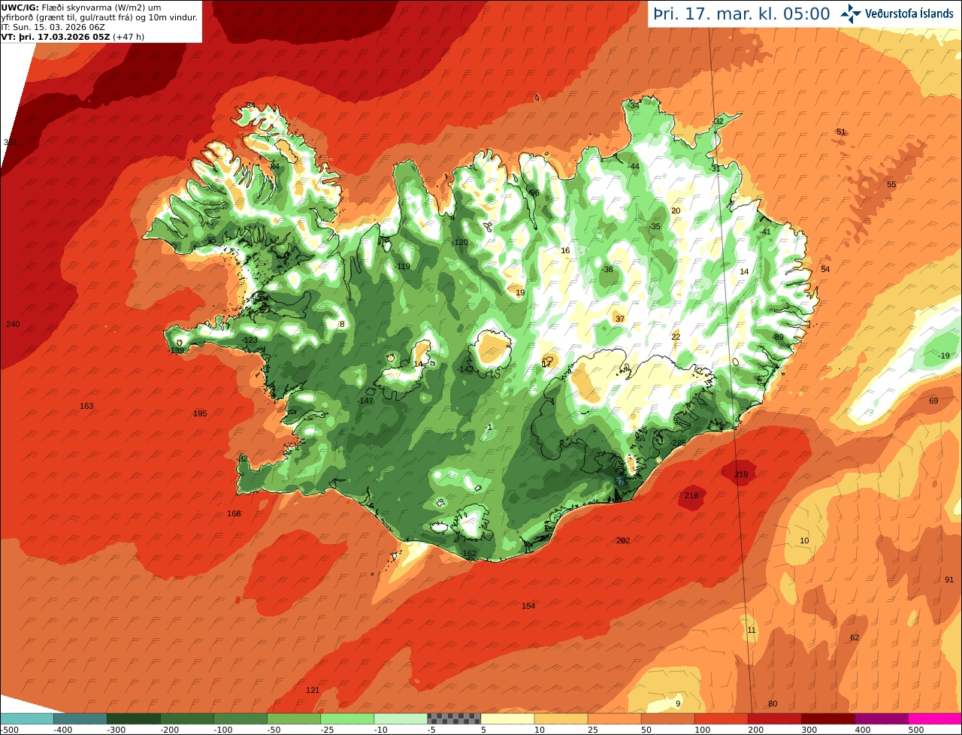
Task: Pick the orange legend swatch between 25 and 50
Action: pos(614,718)
